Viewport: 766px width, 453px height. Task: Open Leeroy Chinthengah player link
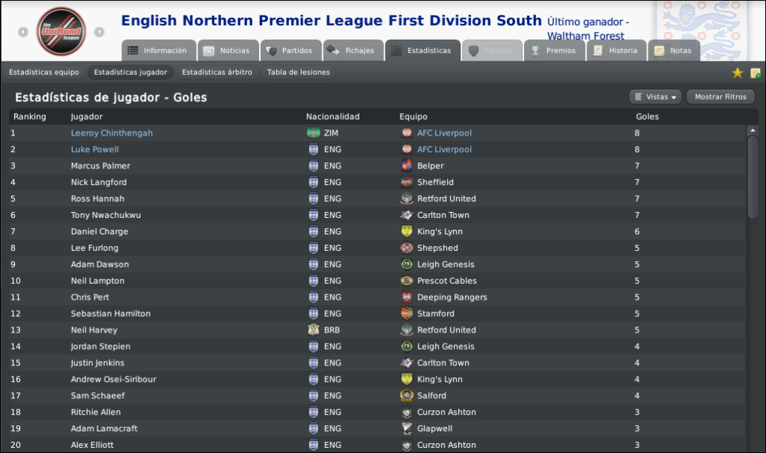point(112,133)
